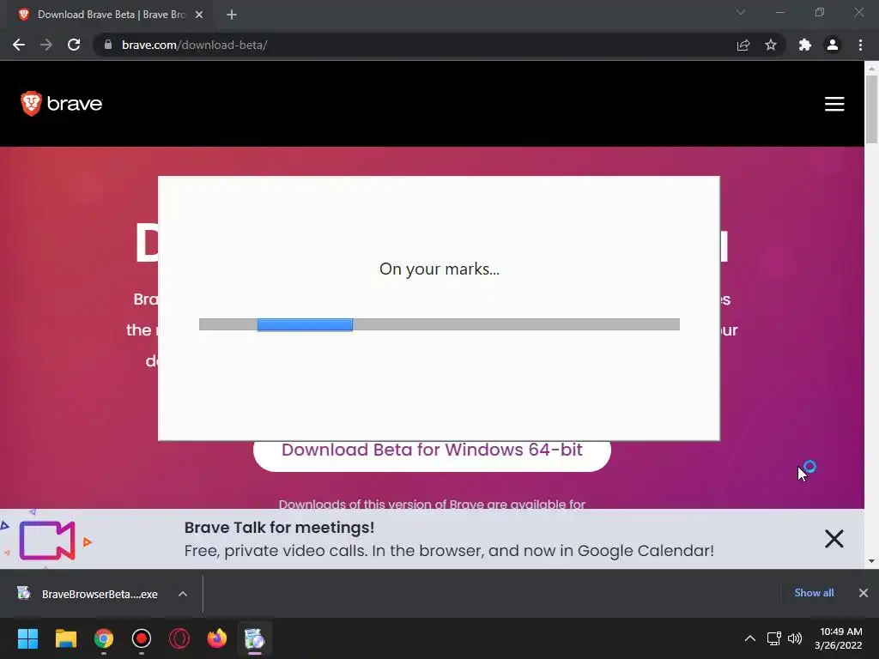Image resolution: width=879 pixels, height=659 pixels.
Task: Open the Brave Talk video camera graphic
Action: pos(47,541)
